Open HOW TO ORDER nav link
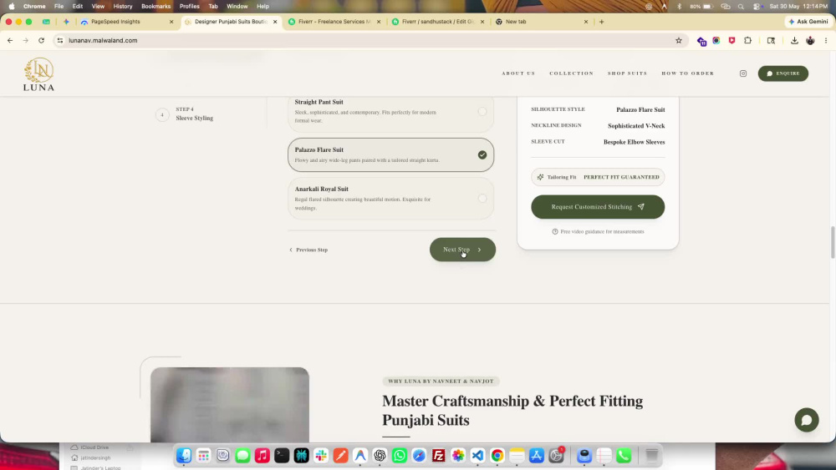Image resolution: width=836 pixels, height=470 pixels. click(x=688, y=73)
